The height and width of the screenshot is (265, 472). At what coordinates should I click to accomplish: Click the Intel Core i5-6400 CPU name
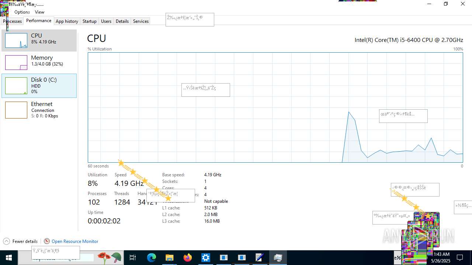(409, 40)
